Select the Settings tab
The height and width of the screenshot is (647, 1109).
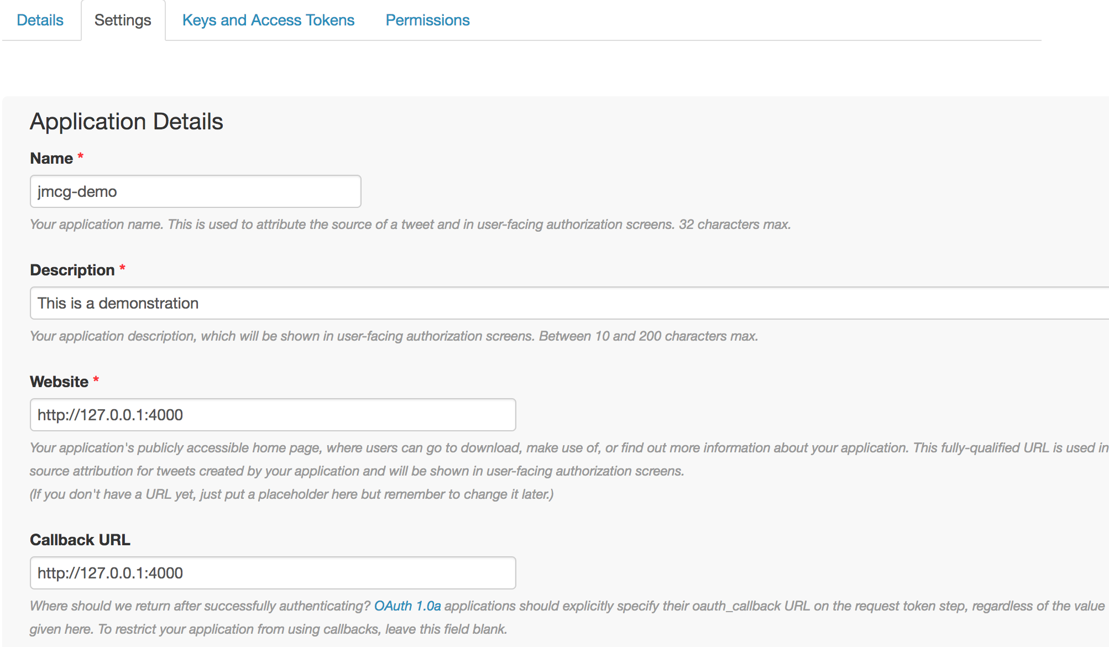coord(123,20)
